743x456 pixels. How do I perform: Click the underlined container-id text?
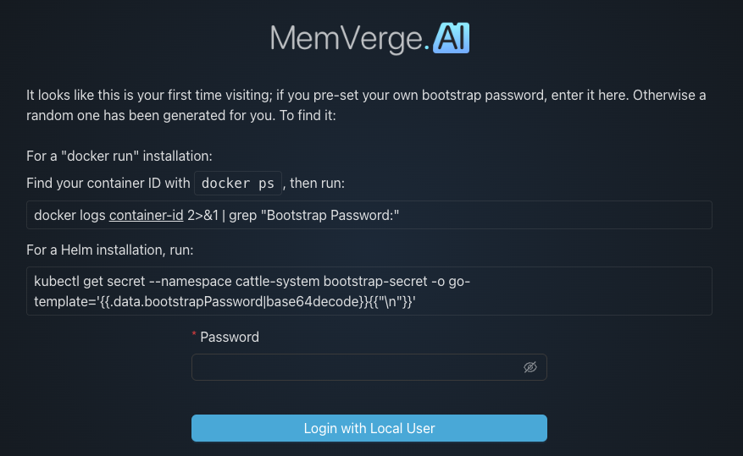[147, 216]
